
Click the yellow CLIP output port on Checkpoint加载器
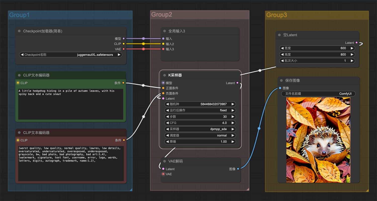pos(124,44)
